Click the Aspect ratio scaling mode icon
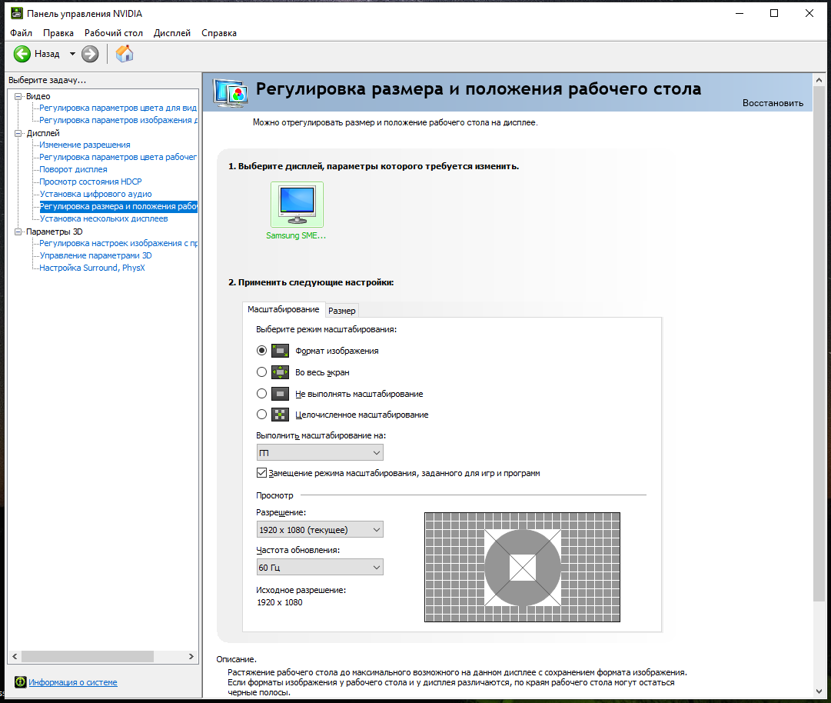This screenshot has height=703, width=831. point(280,351)
